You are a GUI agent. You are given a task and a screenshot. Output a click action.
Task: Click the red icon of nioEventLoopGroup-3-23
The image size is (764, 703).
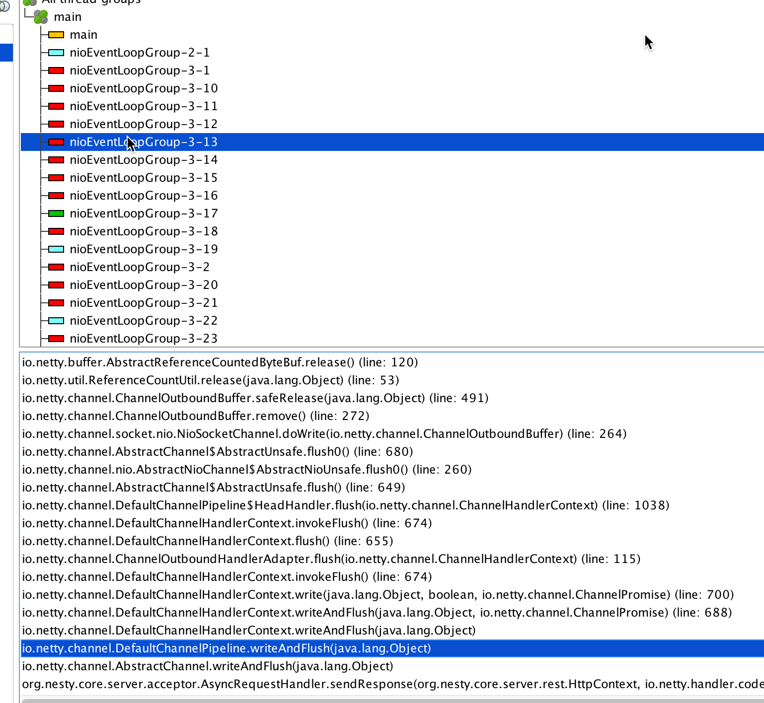[56, 339]
